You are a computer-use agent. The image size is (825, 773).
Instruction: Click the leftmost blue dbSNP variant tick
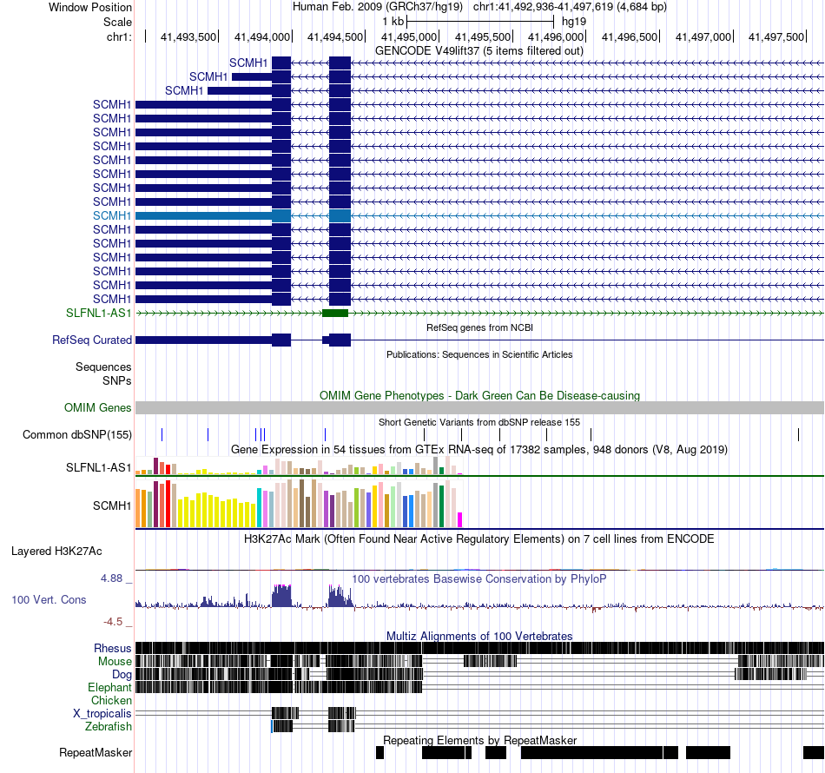(x=162, y=434)
